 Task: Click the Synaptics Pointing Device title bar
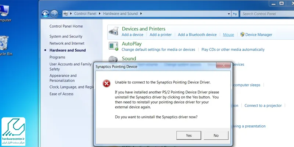click(x=155, y=67)
